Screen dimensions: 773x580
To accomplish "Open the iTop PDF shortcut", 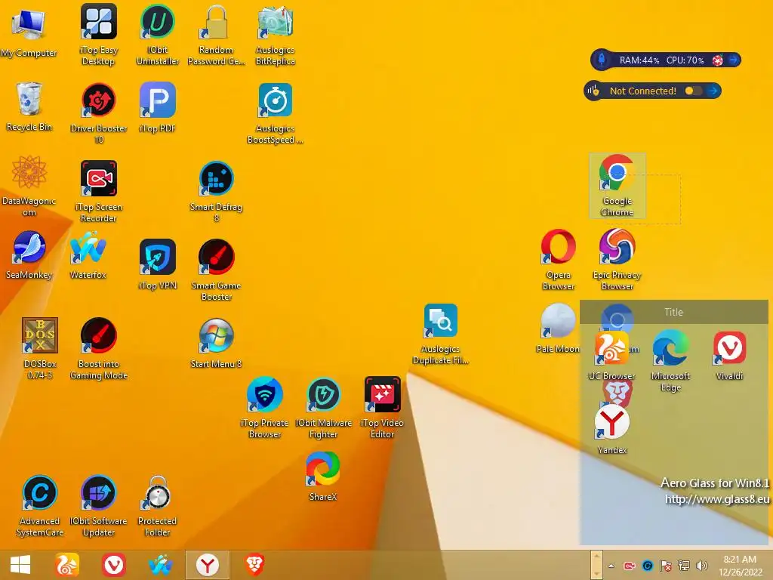I will point(157,107).
